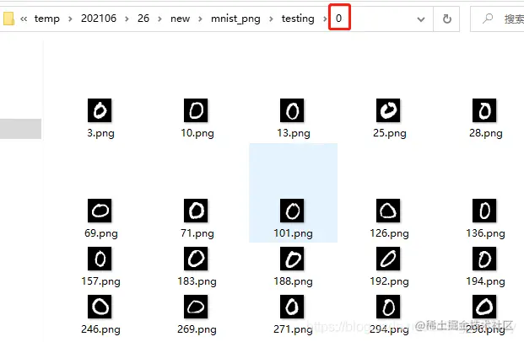Click the 10.png file name label
524x342 pixels.
click(197, 133)
